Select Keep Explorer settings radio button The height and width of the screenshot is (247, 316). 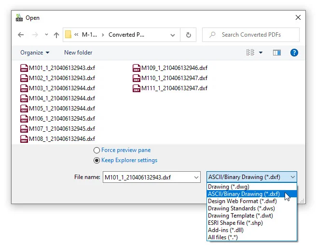click(97, 160)
